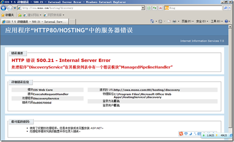Click the Compatibility View icon
This screenshot has width=234, height=142.
click(149, 8)
